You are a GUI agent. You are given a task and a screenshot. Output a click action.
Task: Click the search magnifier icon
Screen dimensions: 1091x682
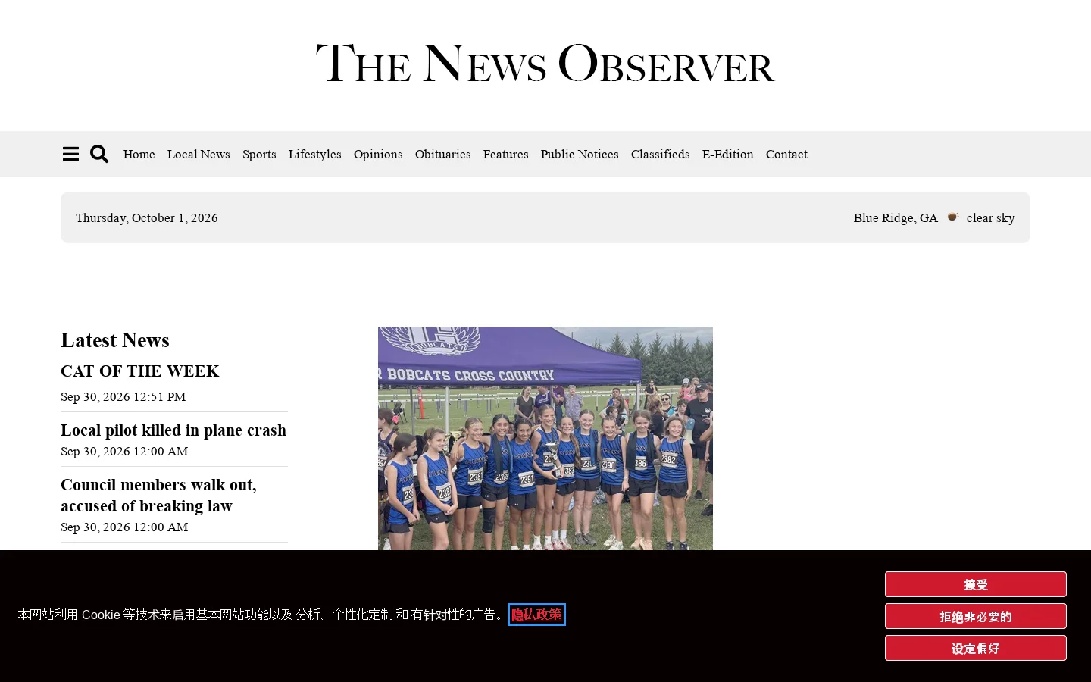(x=99, y=154)
